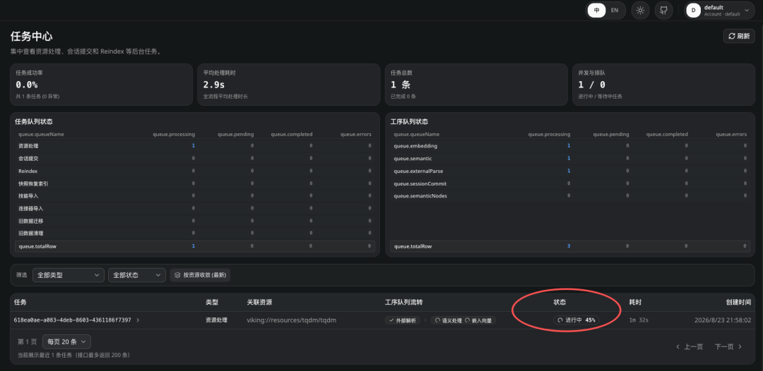Click the layers icon on 按资源收敛
Image resolution: width=763 pixels, height=371 pixels.
point(177,275)
